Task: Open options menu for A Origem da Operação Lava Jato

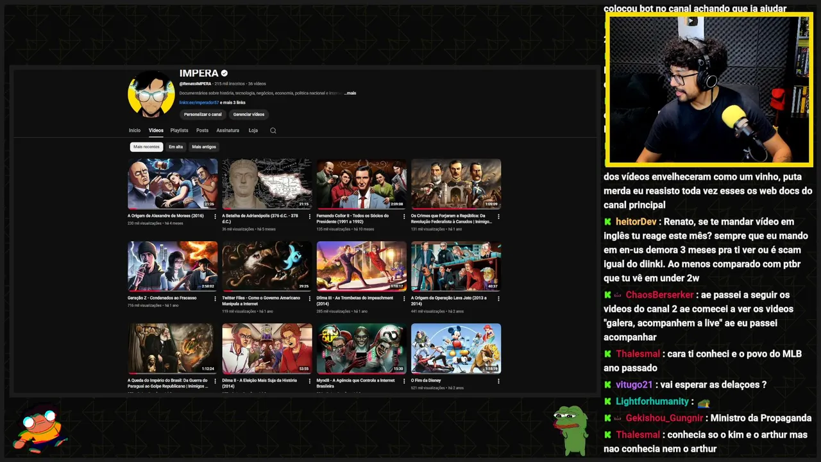Action: (x=498, y=298)
